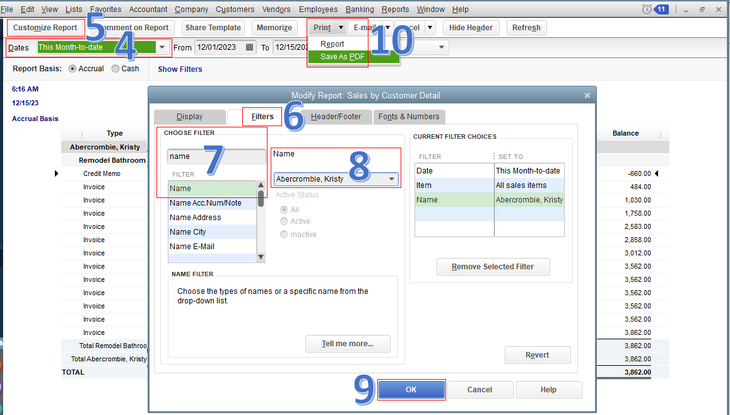Click the sort icon on Type column header
Image resolution: width=730 pixels, height=415 pixels.
click(82, 133)
